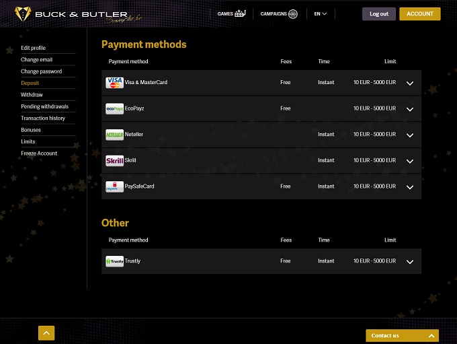The width and height of the screenshot is (457, 344).
Task: Click the EcoPayz logo icon
Action: click(114, 108)
